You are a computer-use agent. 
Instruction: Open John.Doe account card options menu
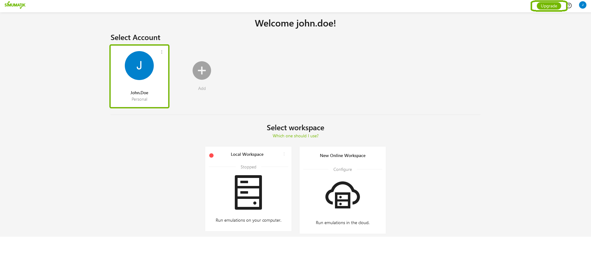pos(162,52)
